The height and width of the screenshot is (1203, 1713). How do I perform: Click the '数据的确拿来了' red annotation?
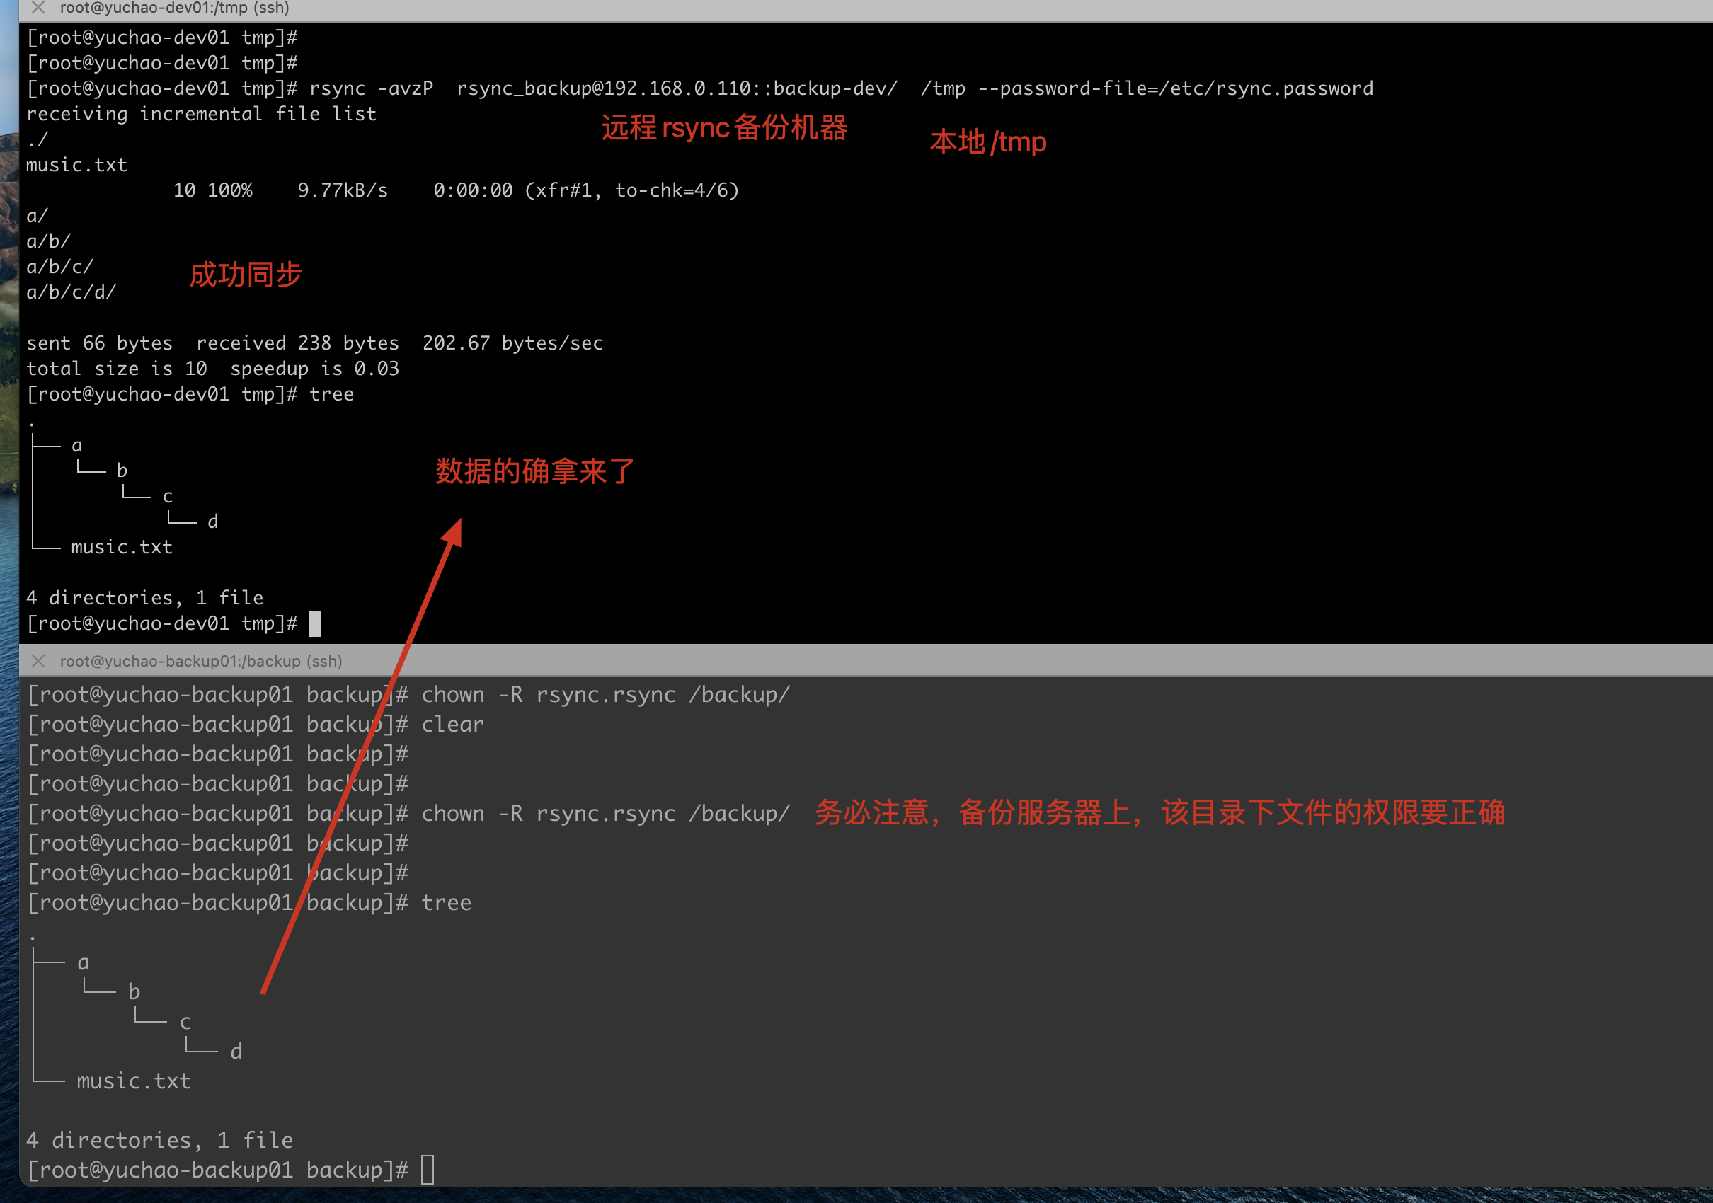pyautogui.click(x=534, y=471)
